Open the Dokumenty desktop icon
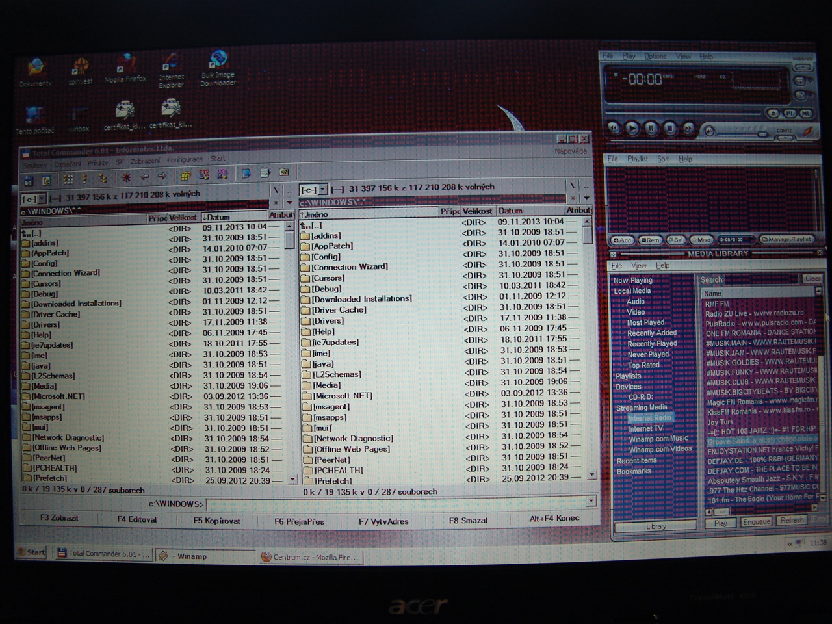Viewport: 832px width, 624px height. coord(35,73)
